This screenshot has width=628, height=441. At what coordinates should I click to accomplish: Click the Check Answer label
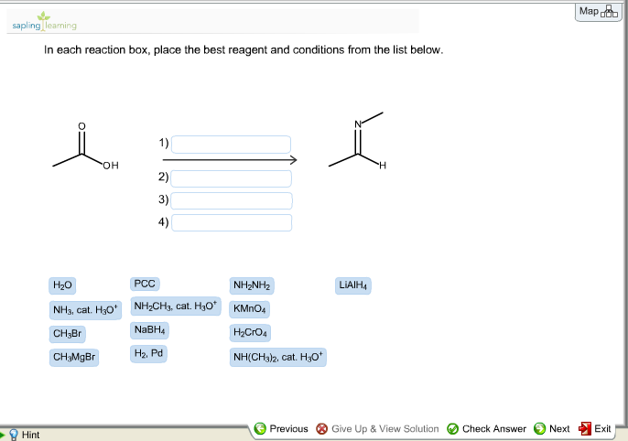tap(494, 429)
